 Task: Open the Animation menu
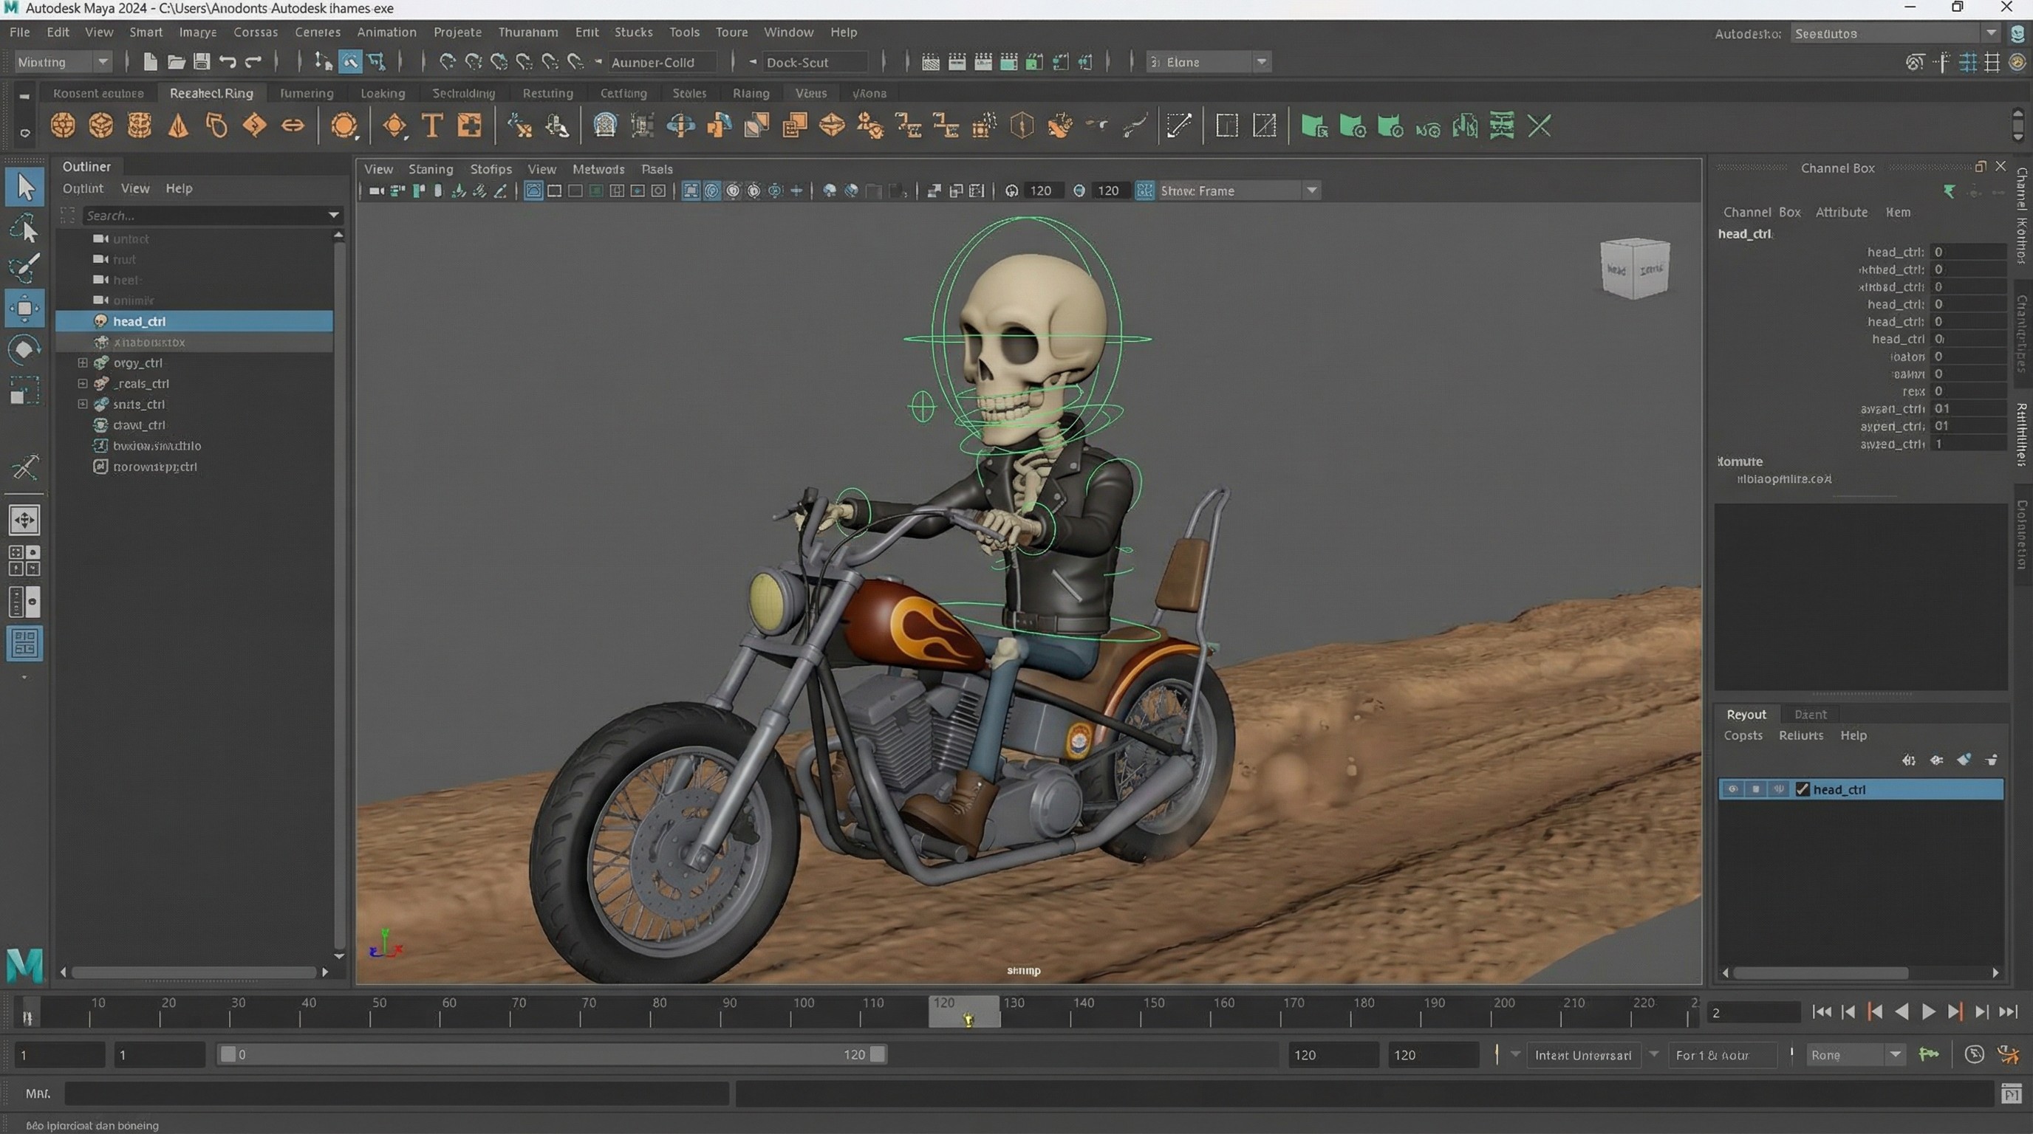(x=386, y=32)
